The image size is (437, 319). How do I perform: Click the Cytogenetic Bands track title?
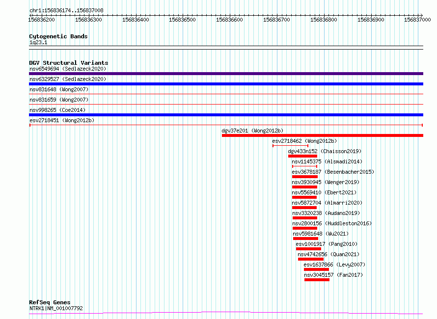(x=58, y=36)
